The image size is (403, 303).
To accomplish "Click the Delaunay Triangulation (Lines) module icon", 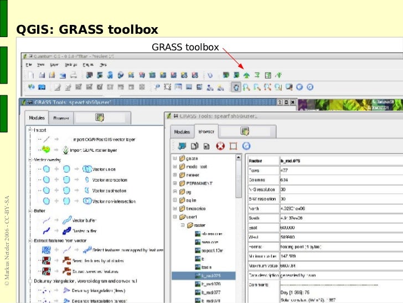I will click(x=66, y=290).
